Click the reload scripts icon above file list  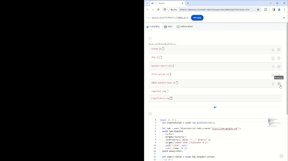(x=150, y=38)
